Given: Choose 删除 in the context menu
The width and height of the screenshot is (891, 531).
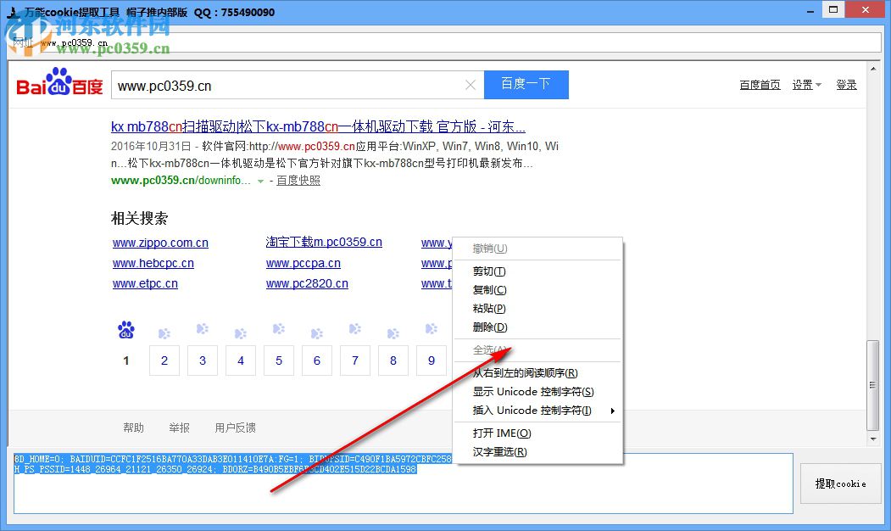Looking at the screenshot, I should [x=488, y=327].
